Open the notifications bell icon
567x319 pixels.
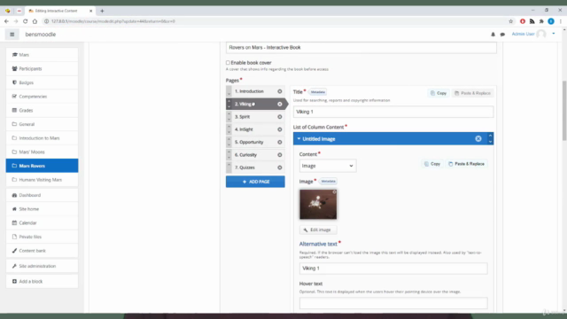pos(493,35)
